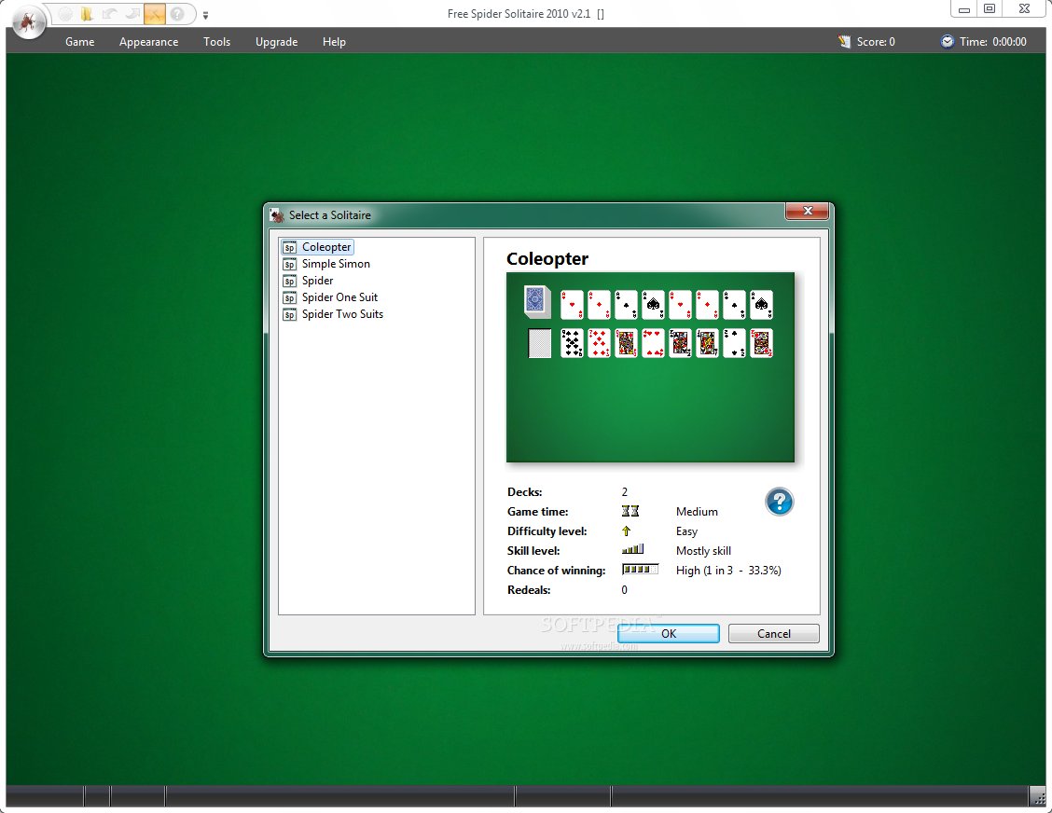Open the Tools menu
This screenshot has width=1052, height=813.
point(216,42)
